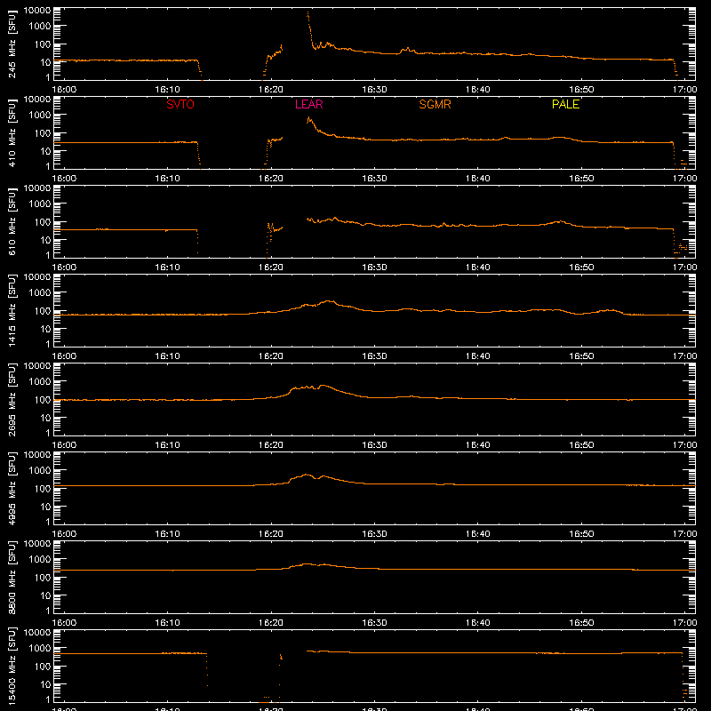The image size is (711, 711).
Task: Click the 10 tick label on 8800 MHz axis
Action: pos(45,595)
